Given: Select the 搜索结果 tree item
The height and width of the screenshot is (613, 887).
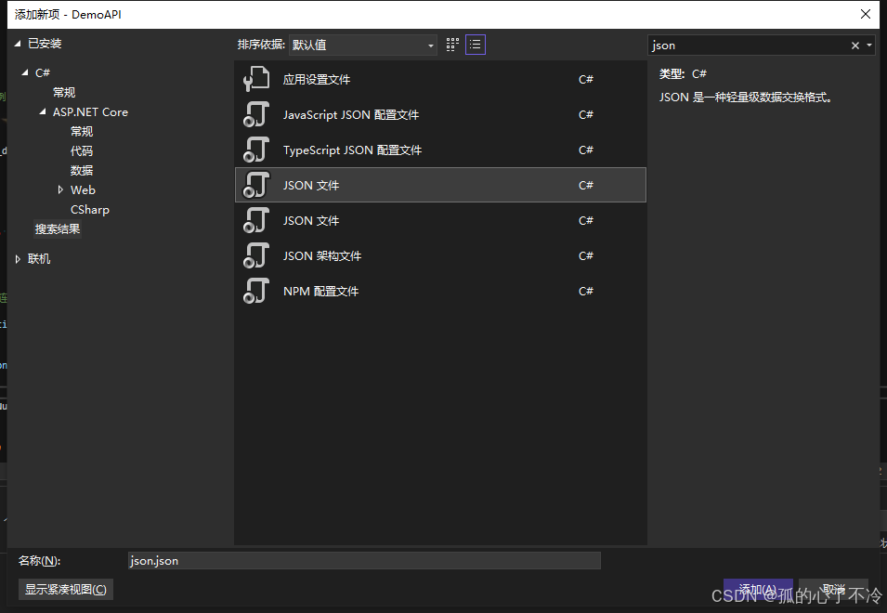Looking at the screenshot, I should [58, 229].
